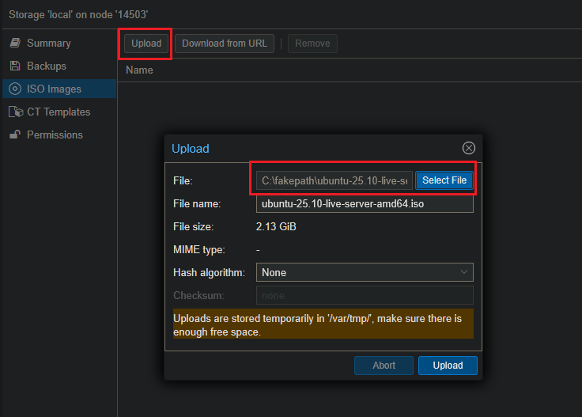The image size is (582, 417).
Task: Expand the Hash algorithm dropdown arrow
Action: (463, 272)
